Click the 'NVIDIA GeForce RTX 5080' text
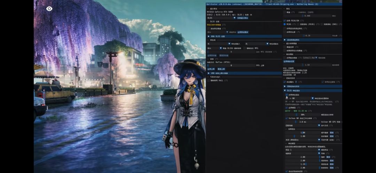Viewport: 376px width, 173px height. click(x=220, y=12)
